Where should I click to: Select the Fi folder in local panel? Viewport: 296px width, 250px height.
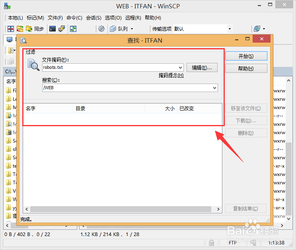pos(11,91)
